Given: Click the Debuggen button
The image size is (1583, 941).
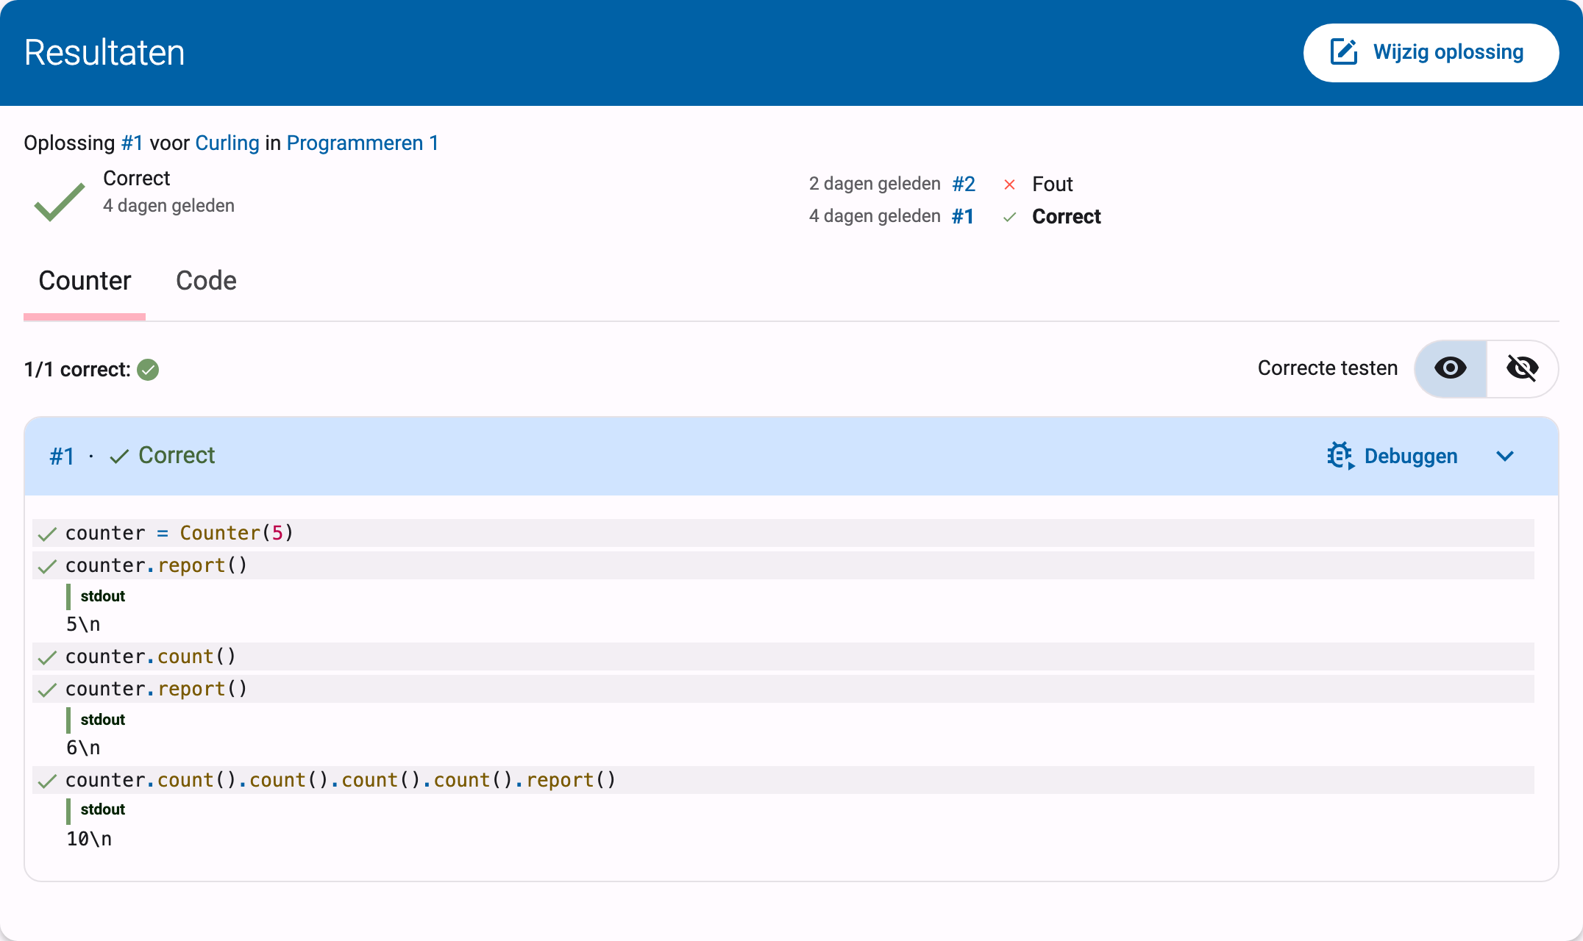Looking at the screenshot, I should 1392,456.
